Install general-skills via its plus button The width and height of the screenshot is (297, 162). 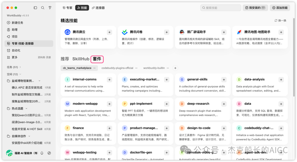[224, 80]
